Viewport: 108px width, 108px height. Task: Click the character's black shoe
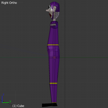49,105
